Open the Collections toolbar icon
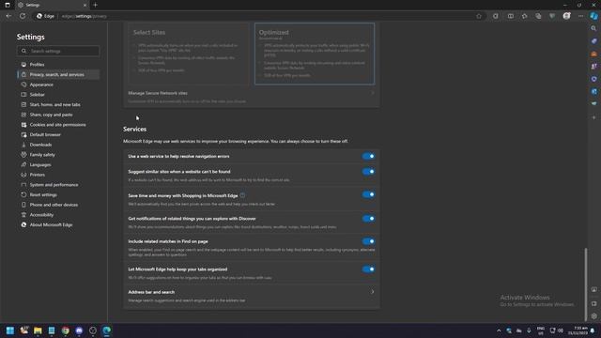The image size is (601, 338). coord(538,16)
